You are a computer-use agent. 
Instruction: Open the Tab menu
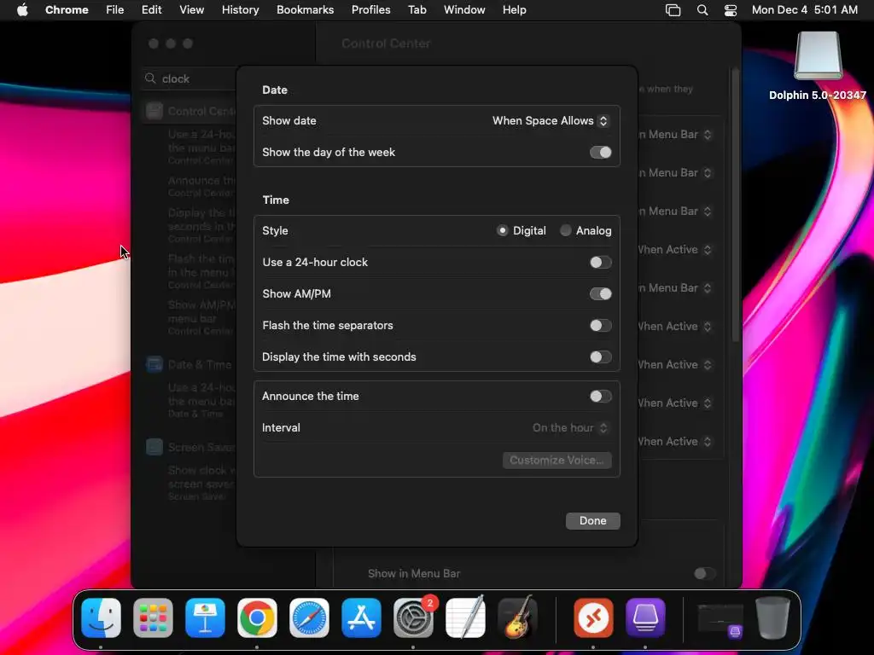point(417,9)
